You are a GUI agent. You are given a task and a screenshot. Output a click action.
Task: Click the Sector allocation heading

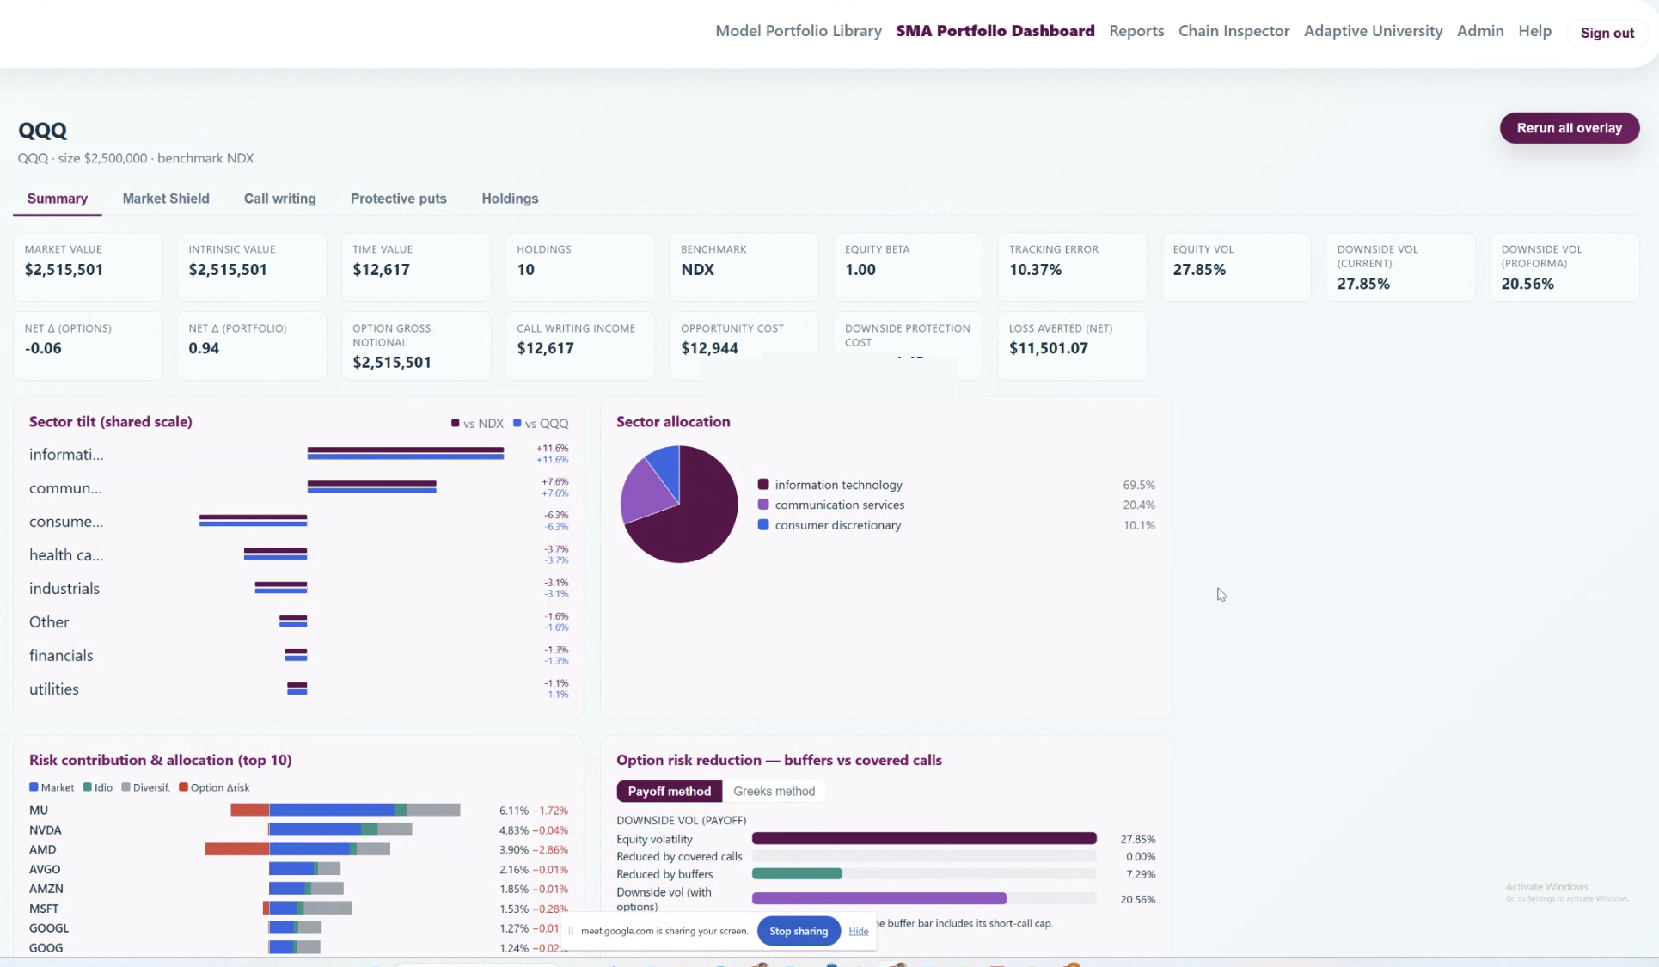coord(673,422)
